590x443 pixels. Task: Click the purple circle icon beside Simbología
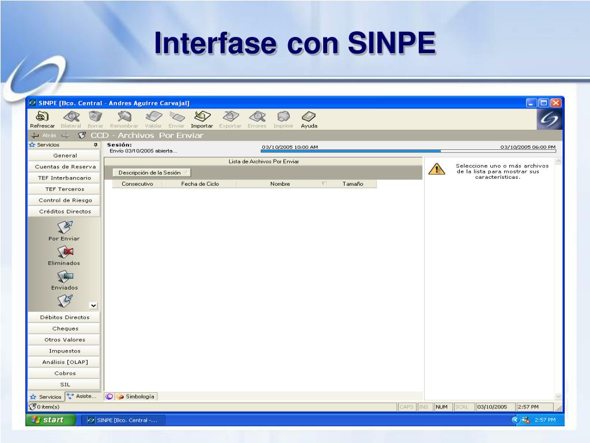[x=109, y=396]
